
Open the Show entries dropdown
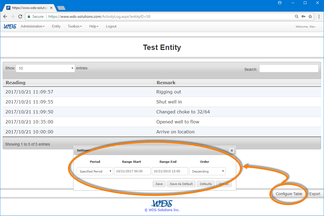45,68
